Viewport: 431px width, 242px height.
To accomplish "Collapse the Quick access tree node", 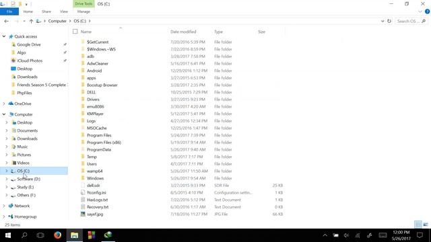I will click(4, 36).
